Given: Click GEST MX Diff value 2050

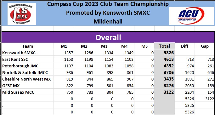Looking at the screenshot, I should (184, 86).
